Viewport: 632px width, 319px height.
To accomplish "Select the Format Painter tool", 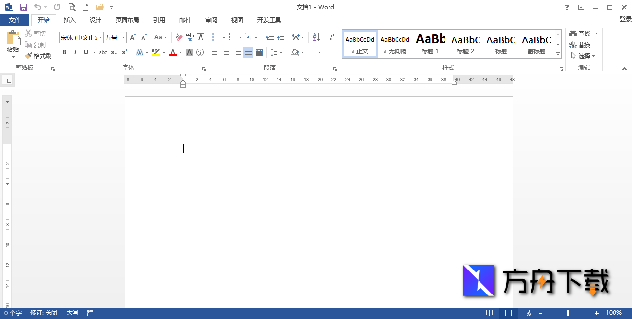I will 38,55.
